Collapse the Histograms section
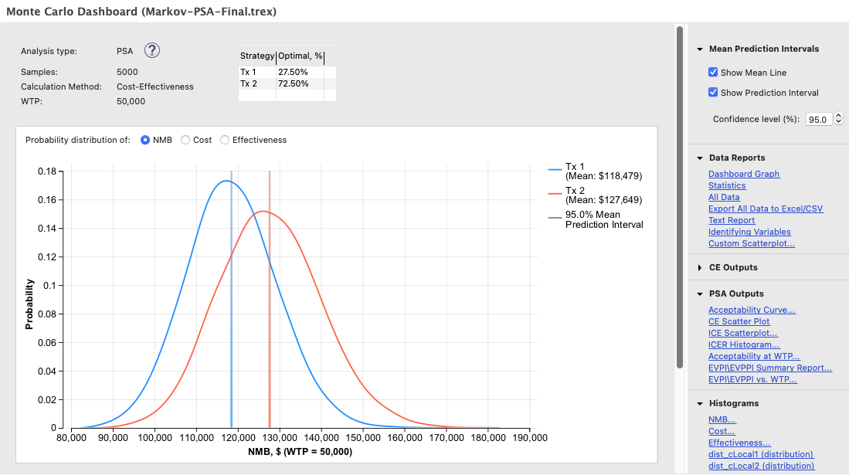This screenshot has height=475, width=849. coord(700,403)
